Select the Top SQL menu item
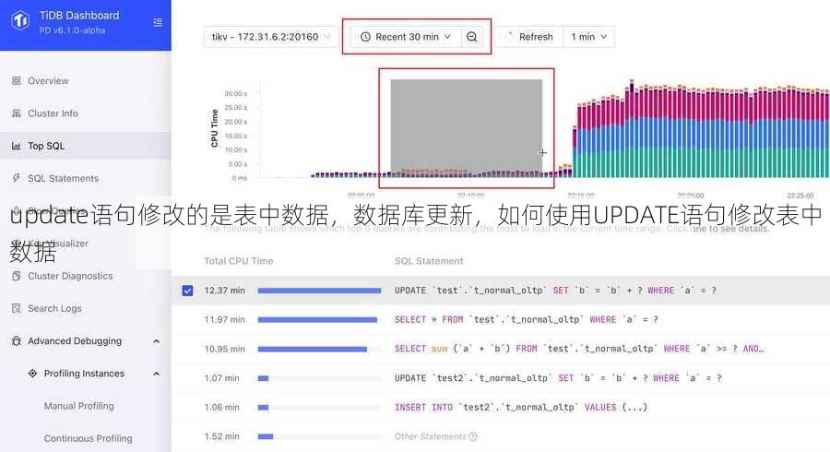Image resolution: width=830 pixels, height=452 pixels. point(85,146)
